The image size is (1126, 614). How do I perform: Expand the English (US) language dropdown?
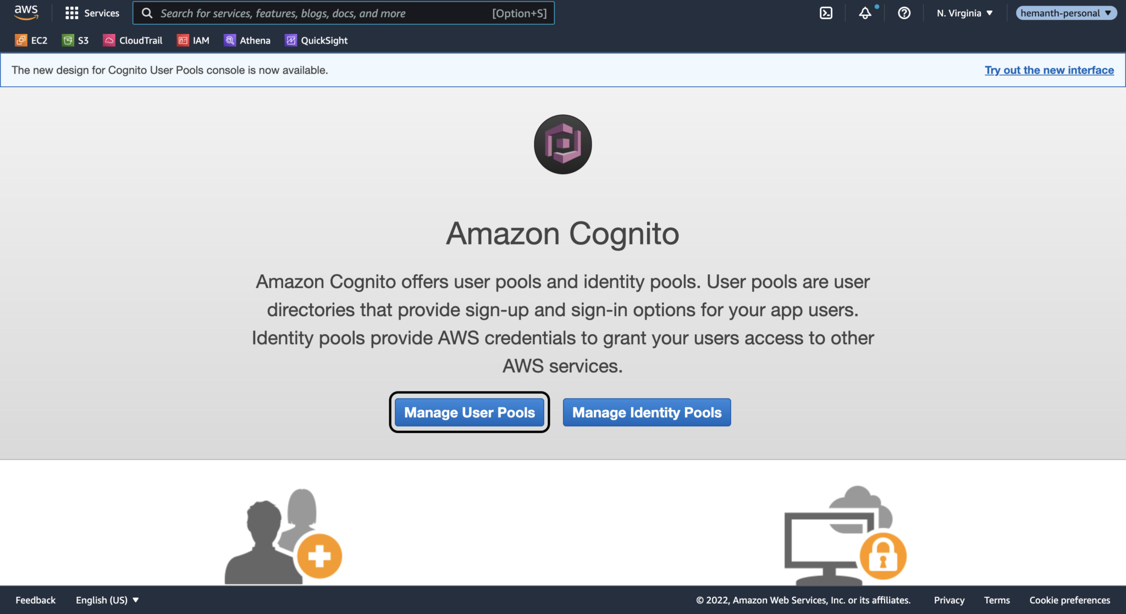107,600
